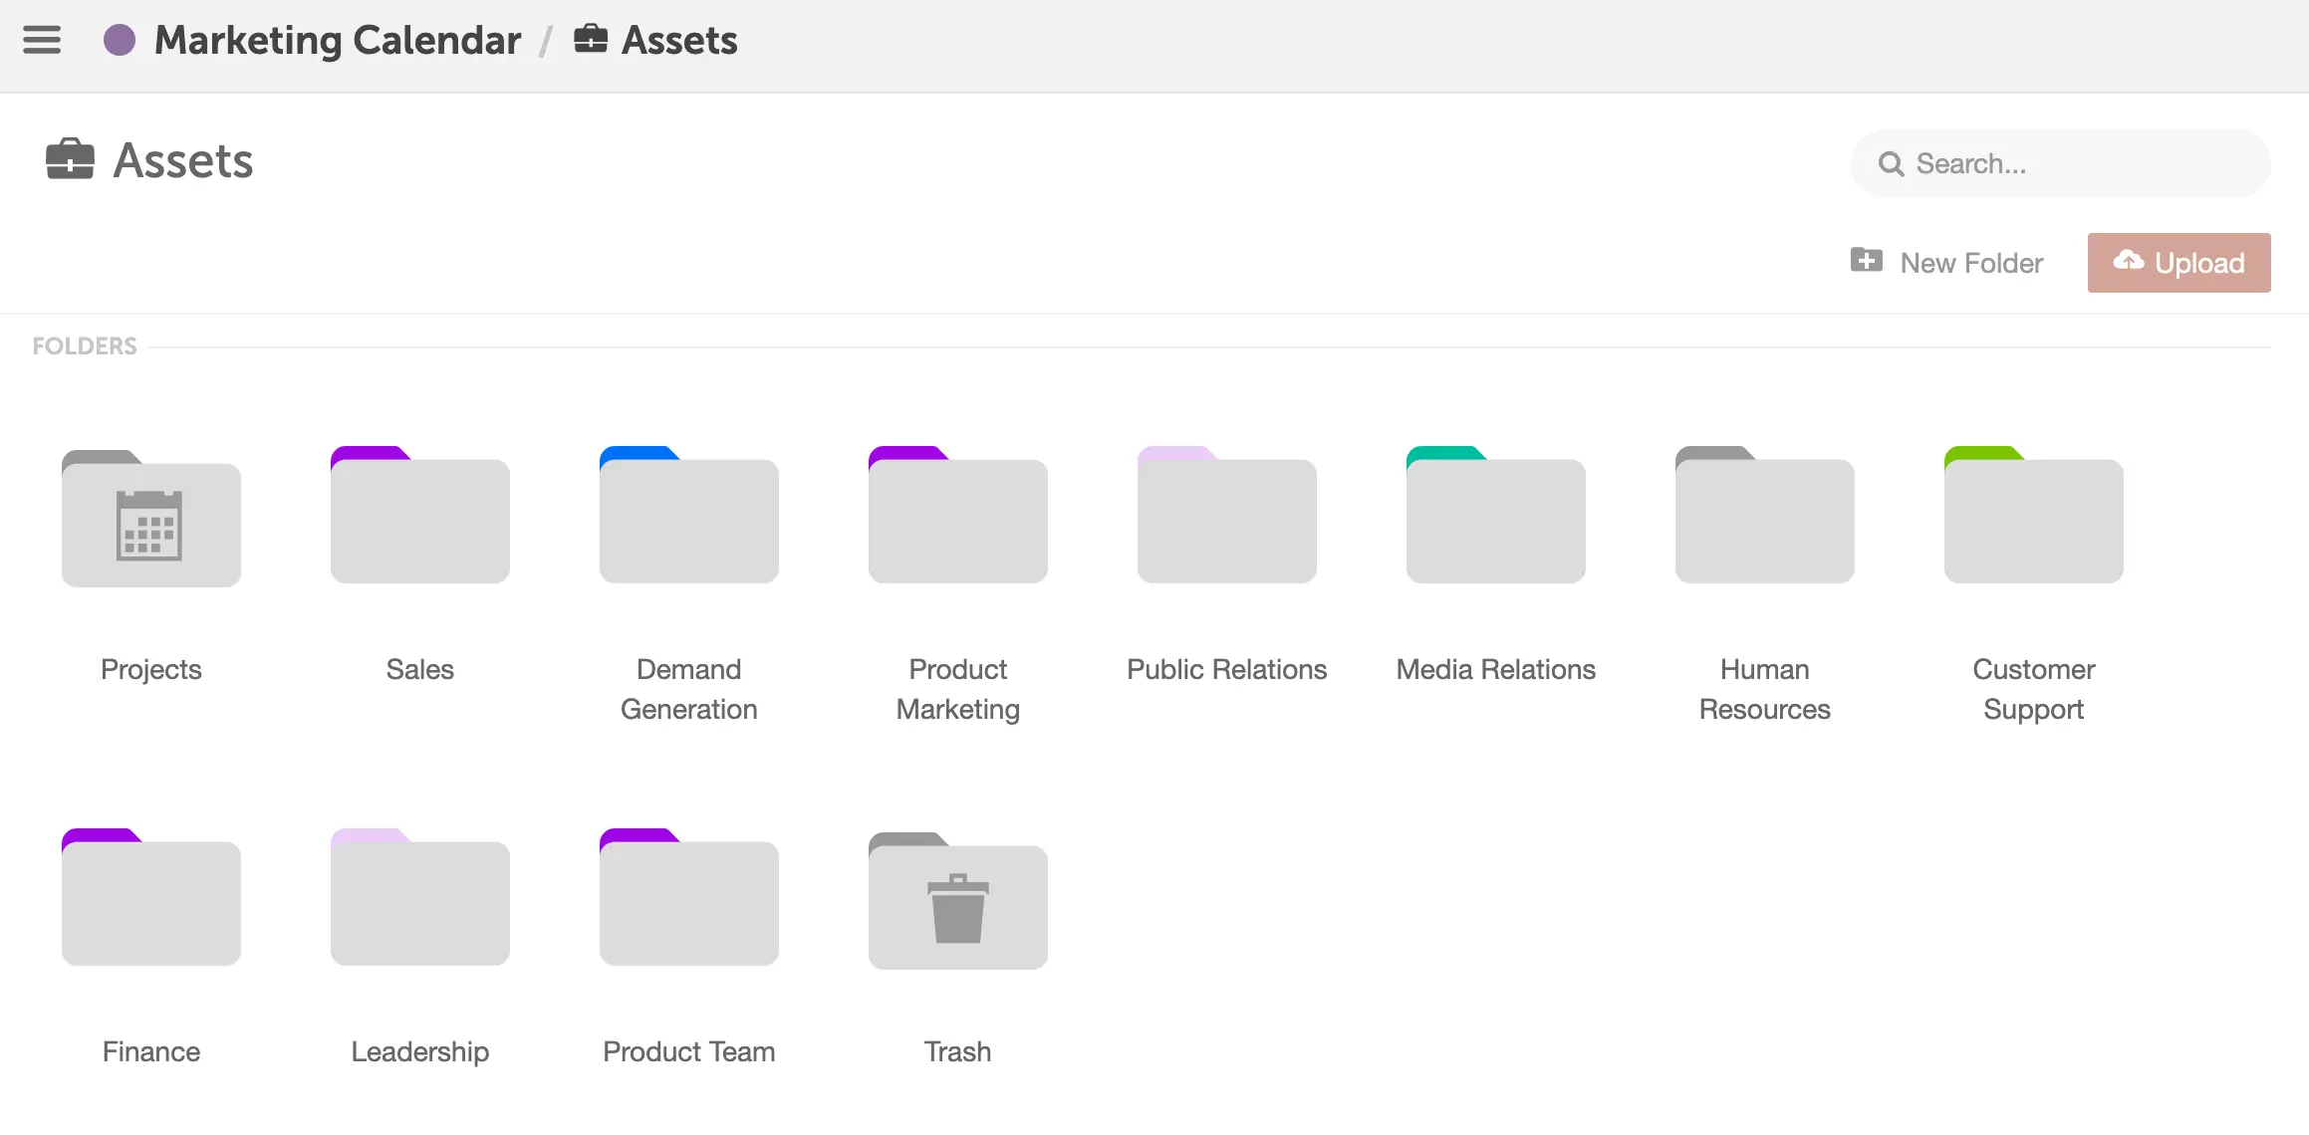Click the Product Marketing label
The image size is (2309, 1135).
click(x=958, y=689)
